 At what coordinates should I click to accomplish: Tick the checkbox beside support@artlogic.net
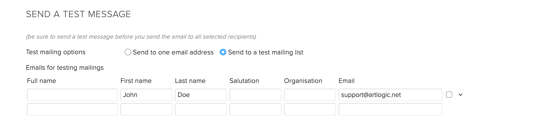(449, 95)
